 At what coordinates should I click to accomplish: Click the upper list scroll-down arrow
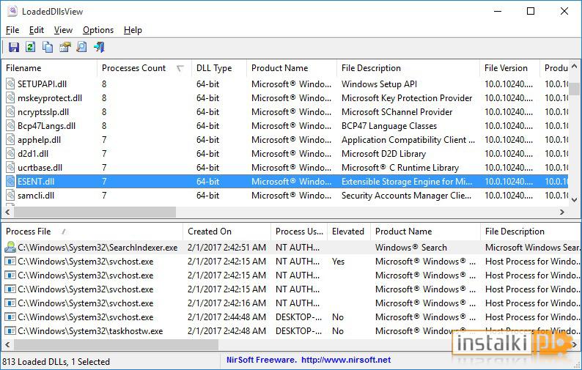point(574,200)
